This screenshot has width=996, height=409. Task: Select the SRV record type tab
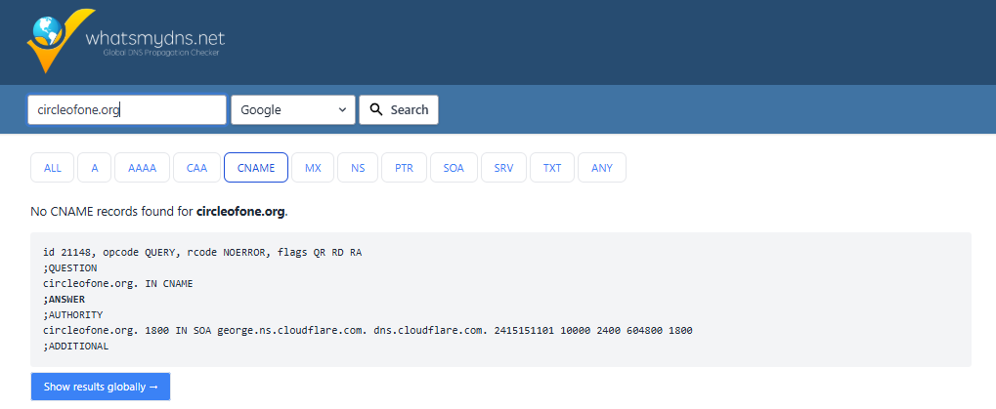(x=503, y=168)
